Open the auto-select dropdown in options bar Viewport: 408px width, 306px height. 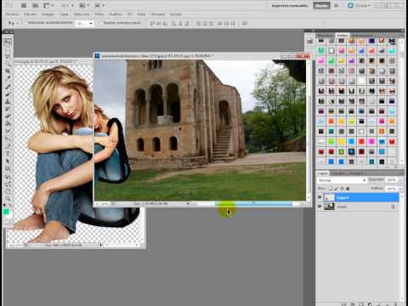pyautogui.click(x=85, y=24)
